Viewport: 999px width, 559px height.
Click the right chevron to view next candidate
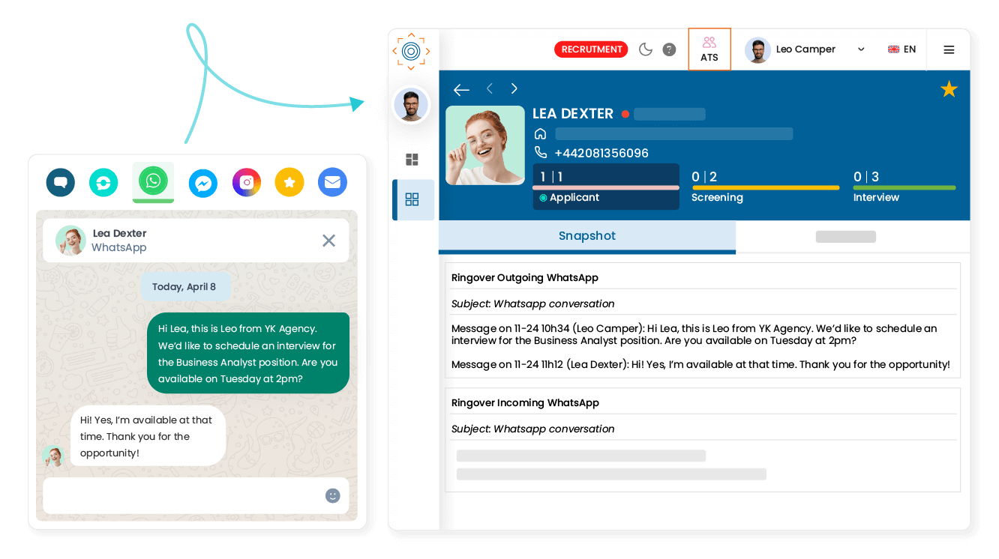[513, 88]
